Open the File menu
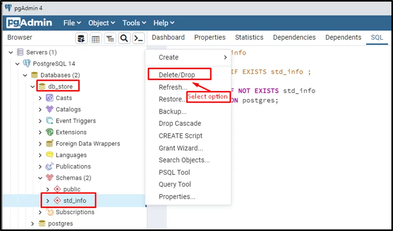The image size is (393, 231). 72,23
